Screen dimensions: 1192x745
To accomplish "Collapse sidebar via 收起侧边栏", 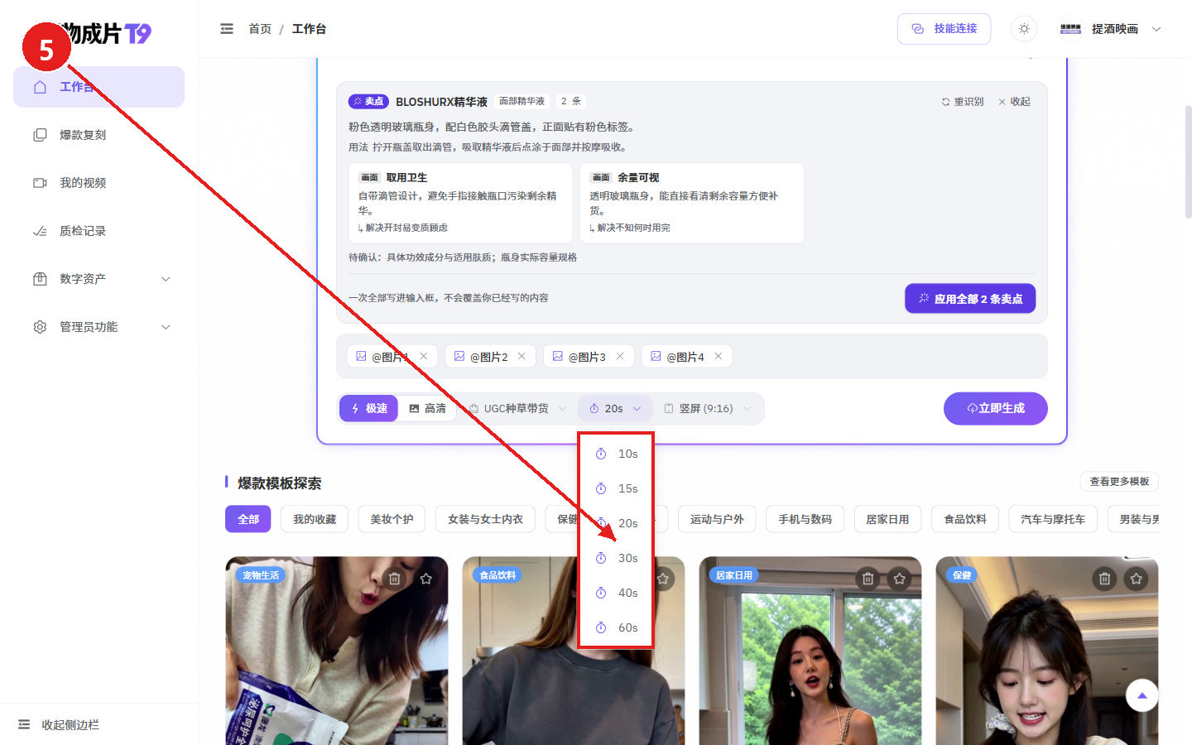I will [59, 725].
